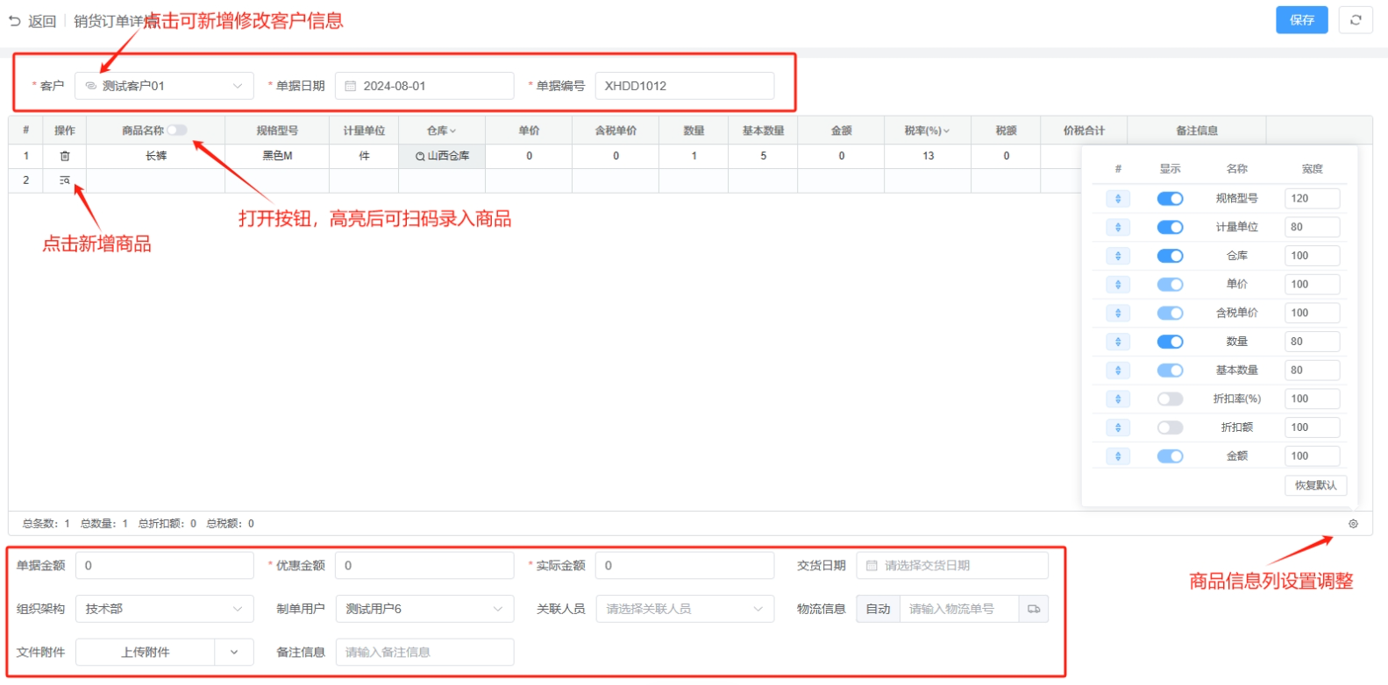Click the sort handle for the 金额 column row

point(1118,456)
